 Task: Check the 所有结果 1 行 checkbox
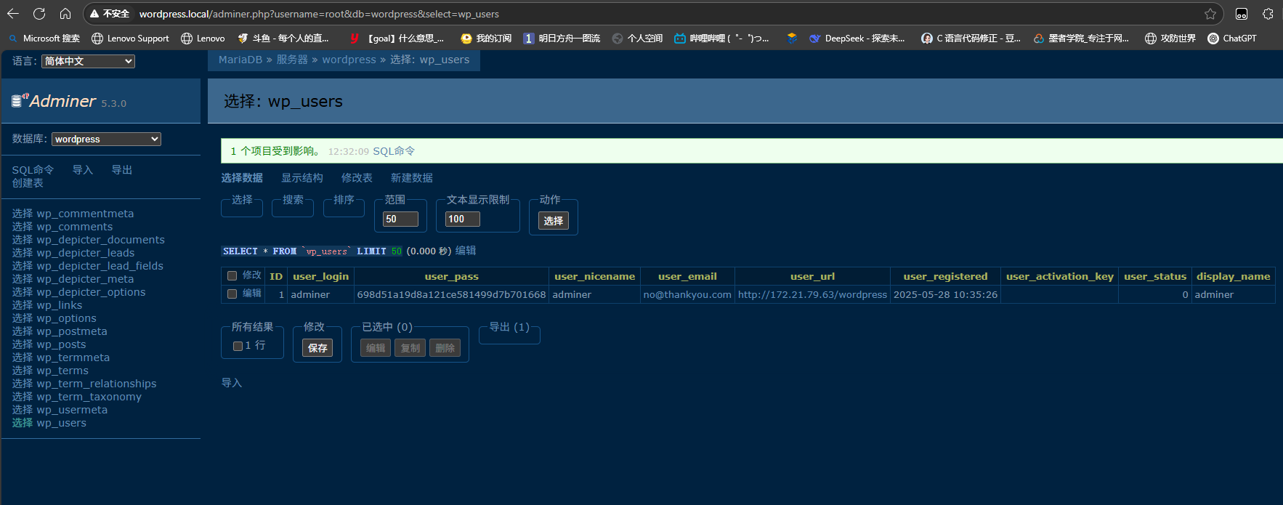[238, 346]
